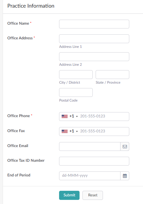This screenshot has width=143, height=204.
Task: Focus the Office Email text field
Action: click(x=90, y=146)
